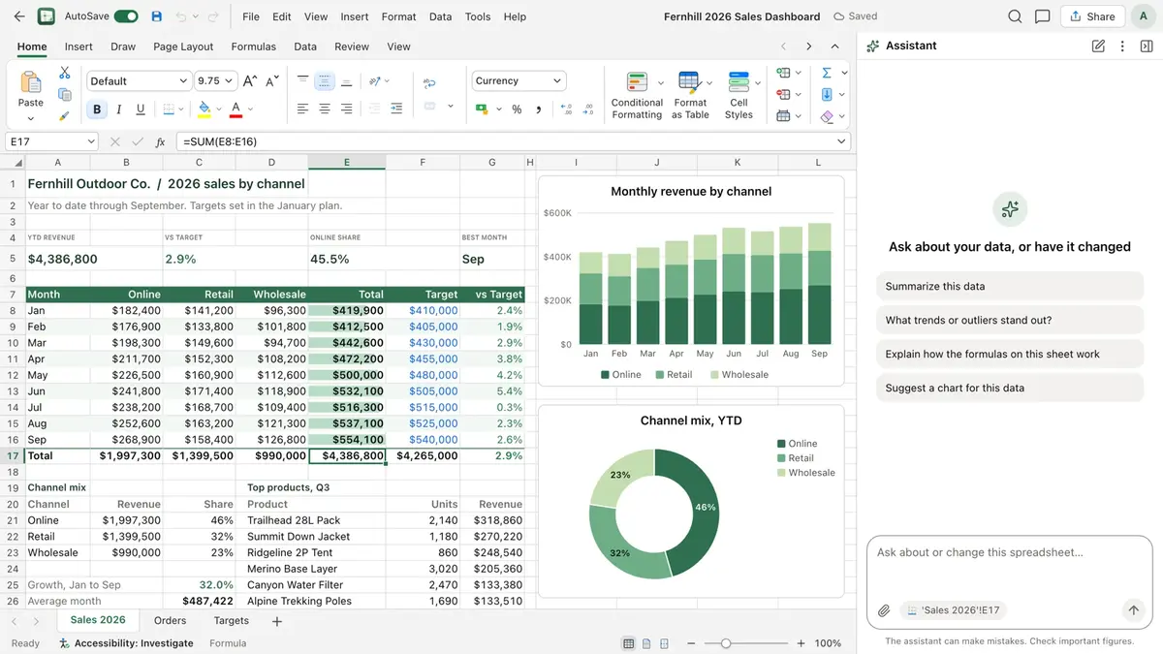The width and height of the screenshot is (1163, 654).
Task: Apply italic formatting
Action: coord(118,109)
